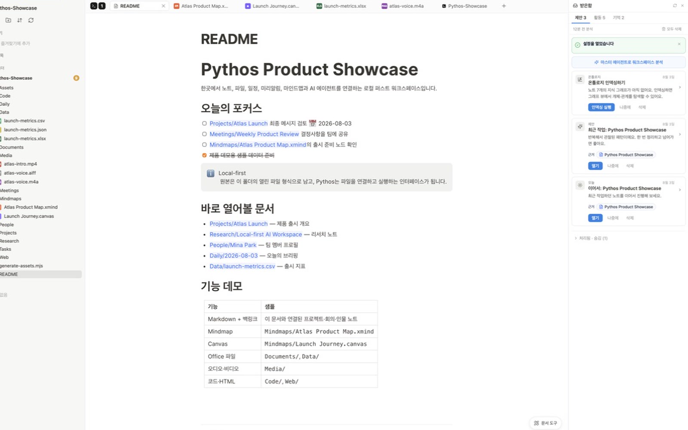Viewport: 688px width, 430px height.
Task: Click the Atlas Product Map tab icon
Action: [x=176, y=6]
